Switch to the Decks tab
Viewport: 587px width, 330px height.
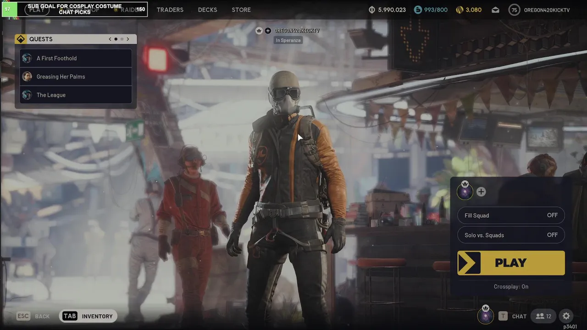(207, 10)
